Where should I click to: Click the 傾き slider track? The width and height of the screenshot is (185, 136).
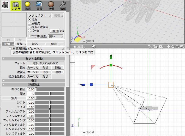coord(50,94)
